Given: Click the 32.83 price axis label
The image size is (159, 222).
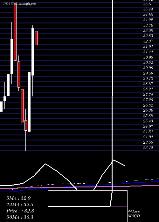Looking at the screenshot, I should pyautogui.click(x=148, y=36).
